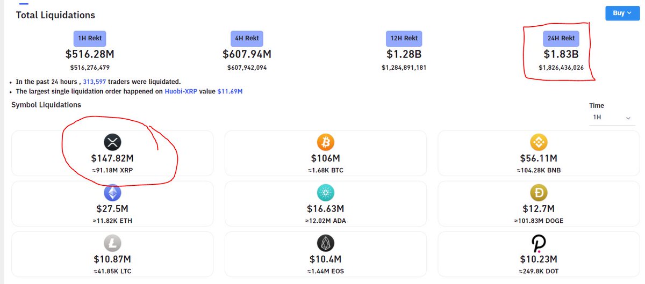
Task: Click the ≈12.02M ADA quantity text
Action: click(x=326, y=221)
